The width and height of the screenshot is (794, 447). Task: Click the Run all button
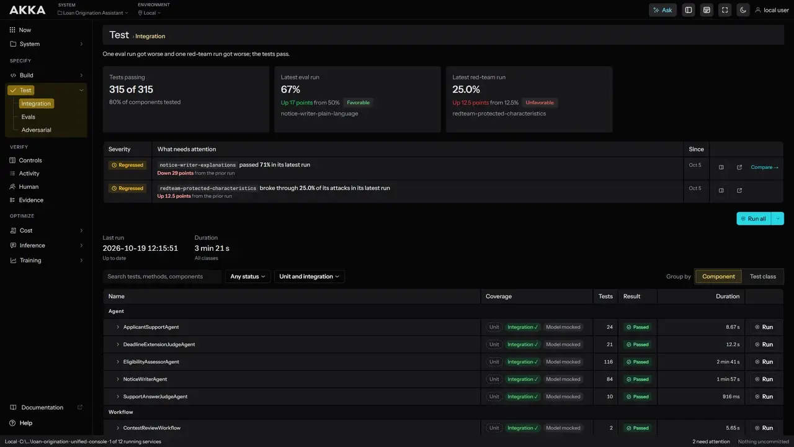click(754, 219)
